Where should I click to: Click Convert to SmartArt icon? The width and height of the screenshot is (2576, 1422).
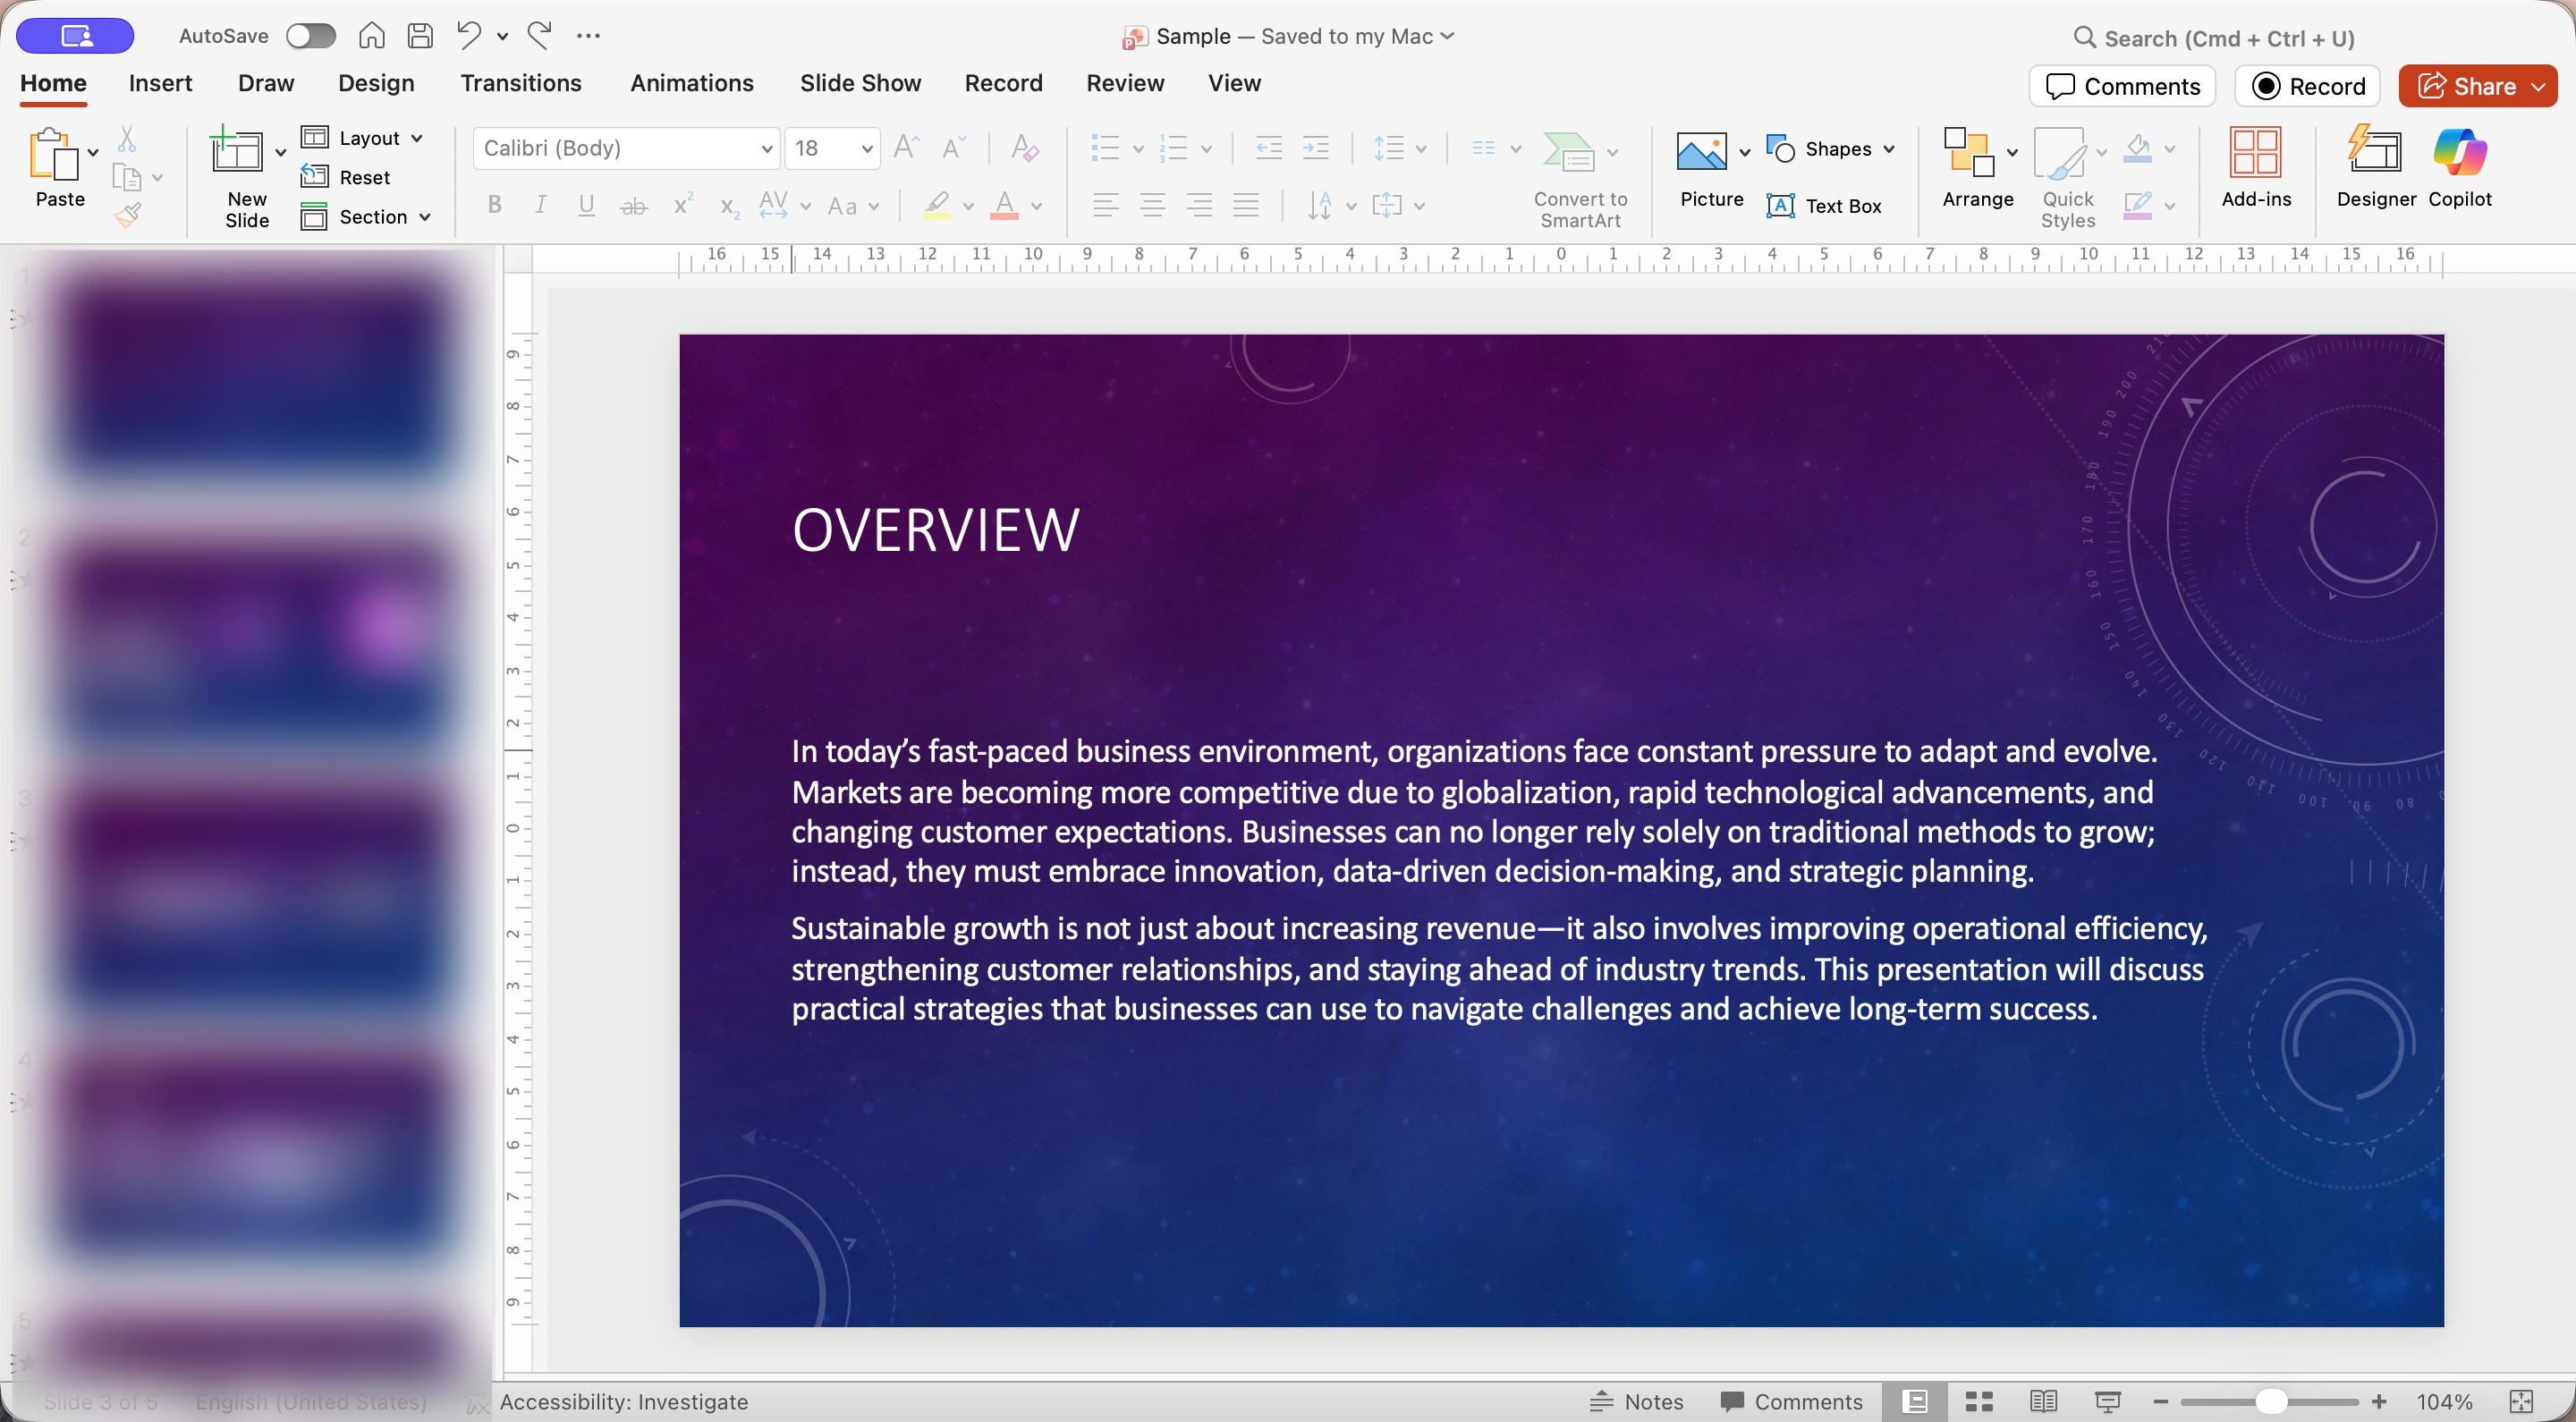point(1568,153)
